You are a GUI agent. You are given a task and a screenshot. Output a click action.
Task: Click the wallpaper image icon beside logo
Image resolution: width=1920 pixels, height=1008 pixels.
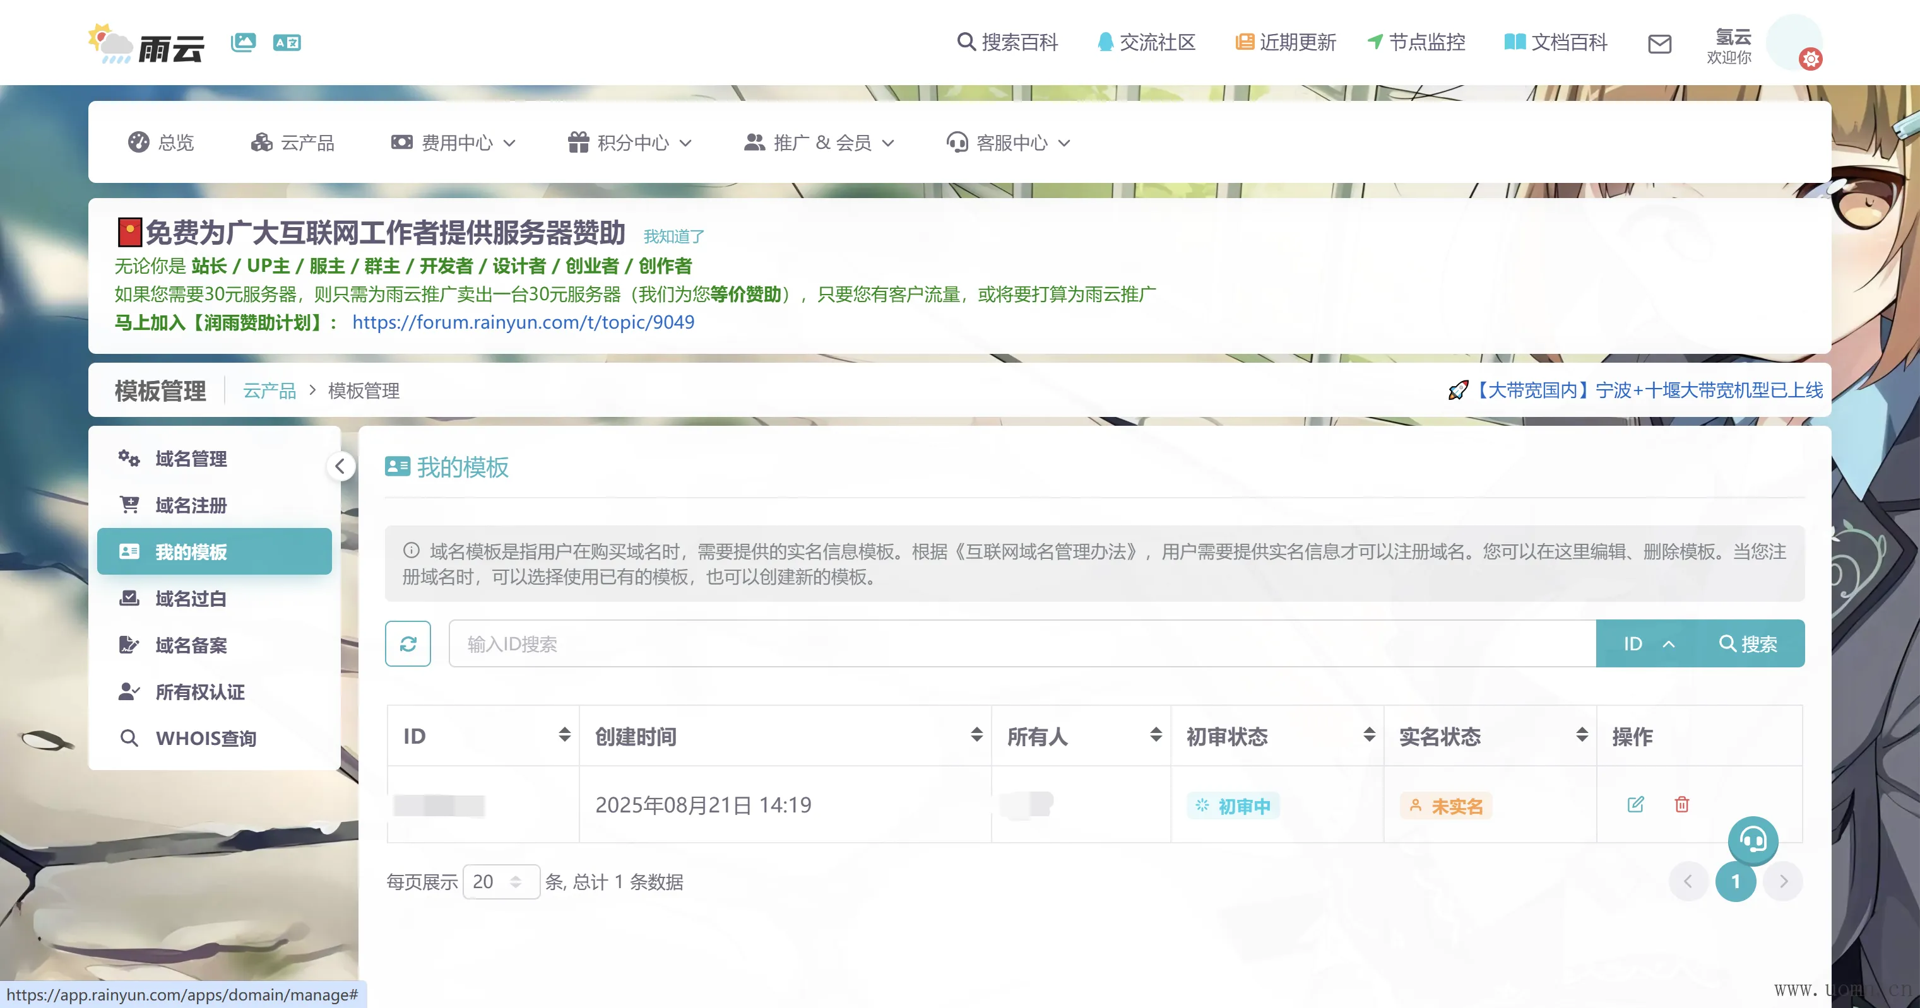click(243, 42)
